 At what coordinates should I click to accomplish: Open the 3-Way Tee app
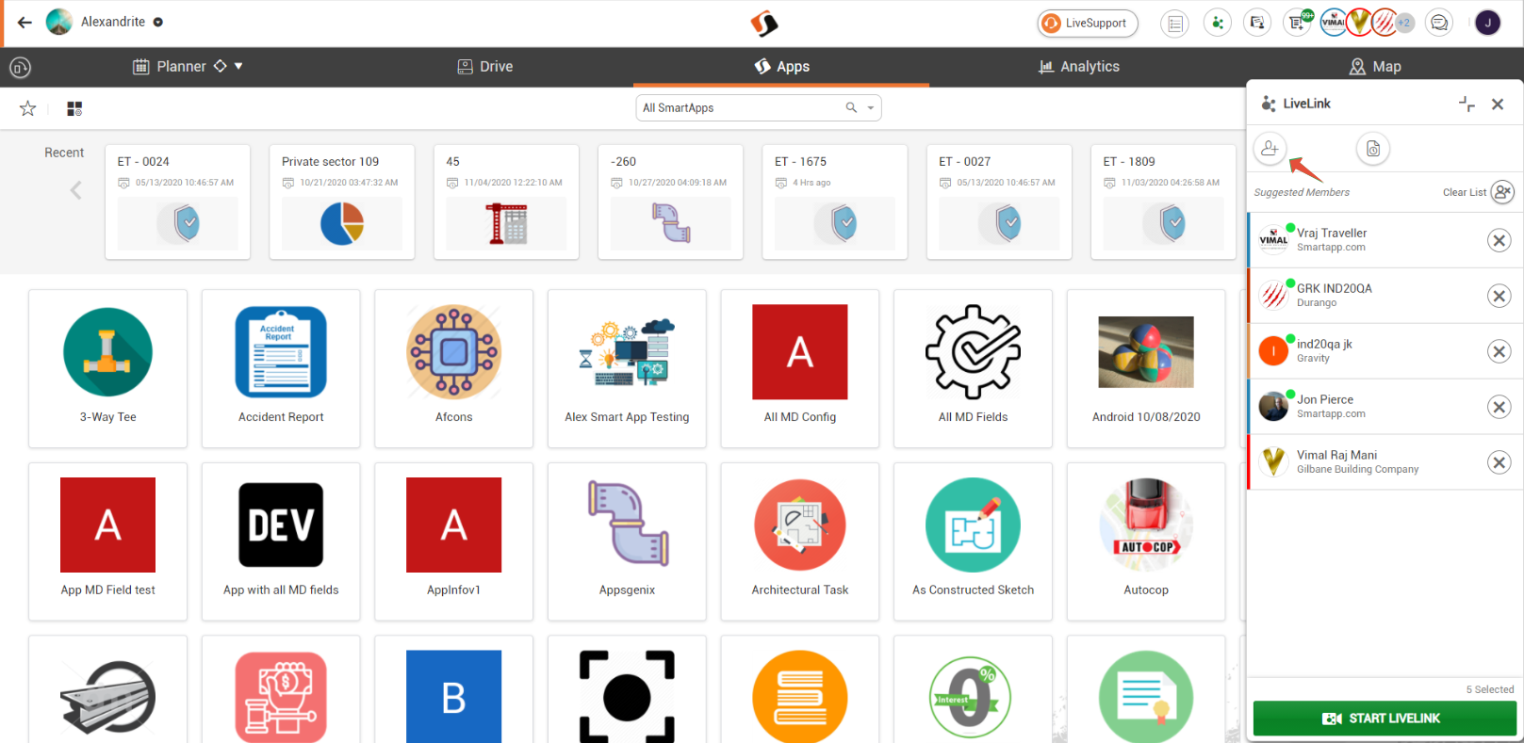107,368
